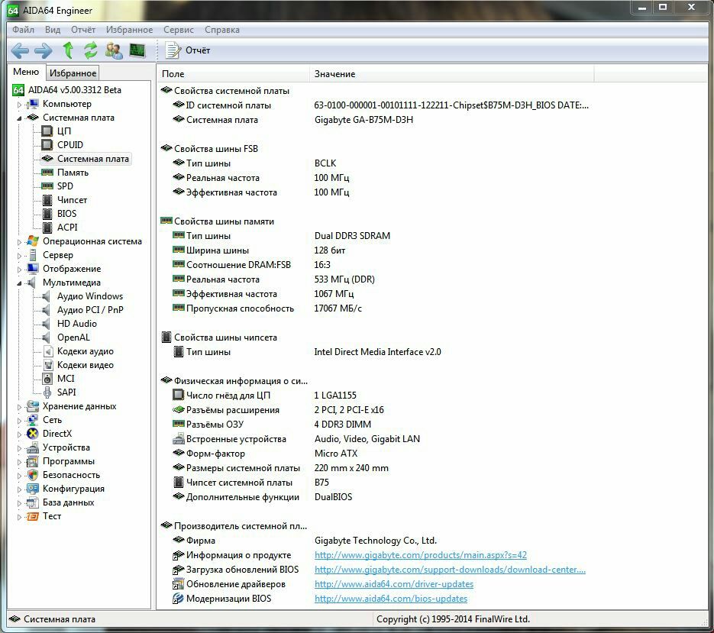This screenshot has width=714, height=633.
Task: Click the ID системной платы row
Action: click(x=380, y=105)
